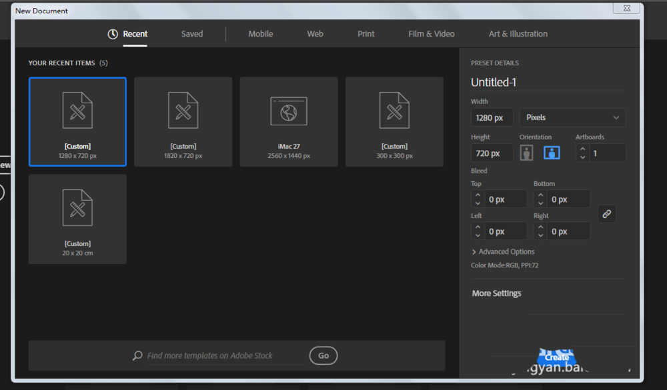The image size is (667, 390).
Task: Increase the Top bleed value
Action: (x=478, y=195)
